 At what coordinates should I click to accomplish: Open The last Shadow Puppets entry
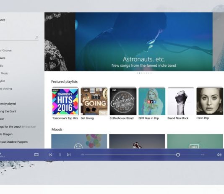[x=14, y=142]
